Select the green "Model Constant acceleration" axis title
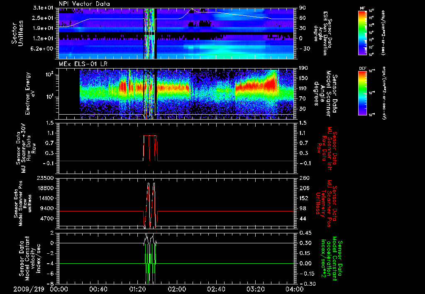This screenshot has width=425, height=294. (x=331, y=258)
